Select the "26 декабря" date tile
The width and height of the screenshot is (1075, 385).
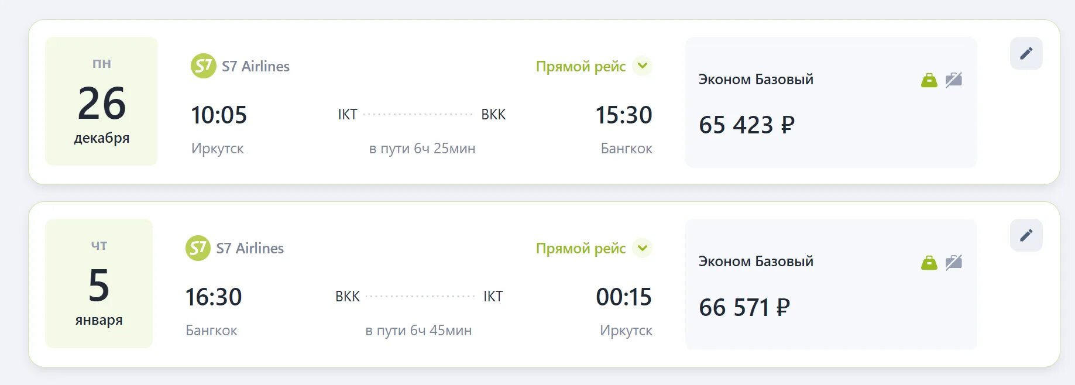pyautogui.click(x=101, y=101)
